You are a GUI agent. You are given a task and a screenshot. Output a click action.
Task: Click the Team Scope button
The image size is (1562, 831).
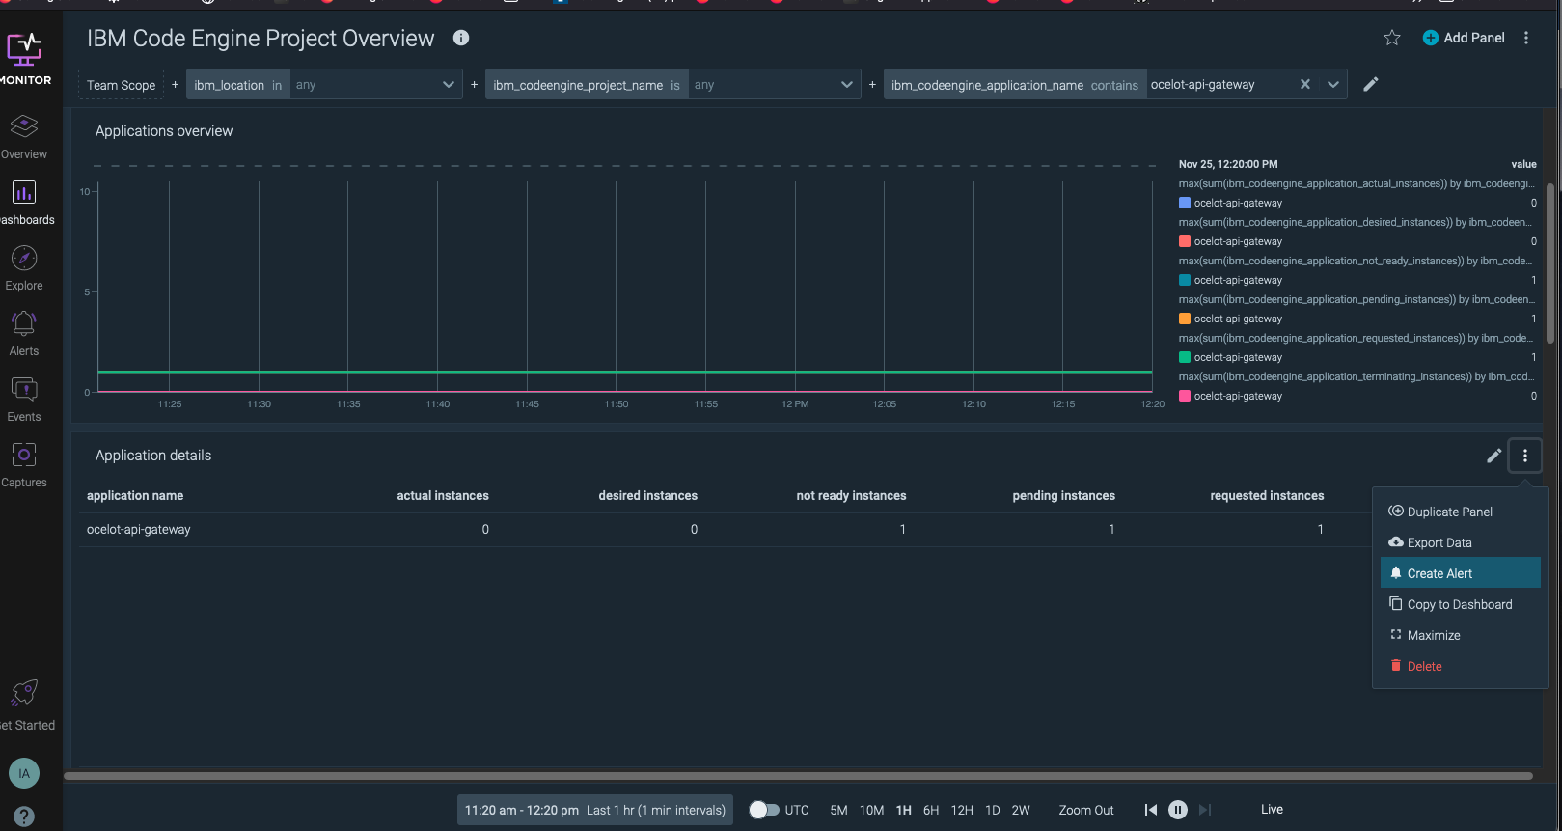(x=121, y=85)
